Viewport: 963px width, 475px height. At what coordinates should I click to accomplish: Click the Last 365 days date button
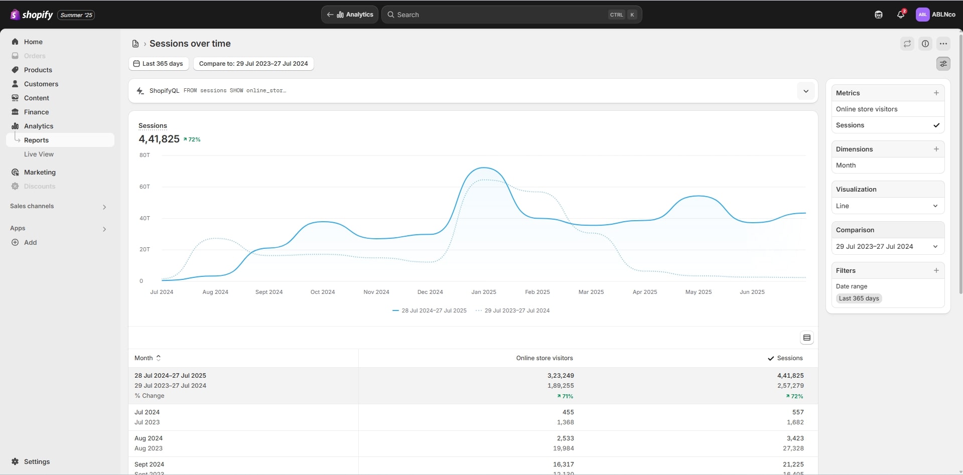pyautogui.click(x=159, y=64)
